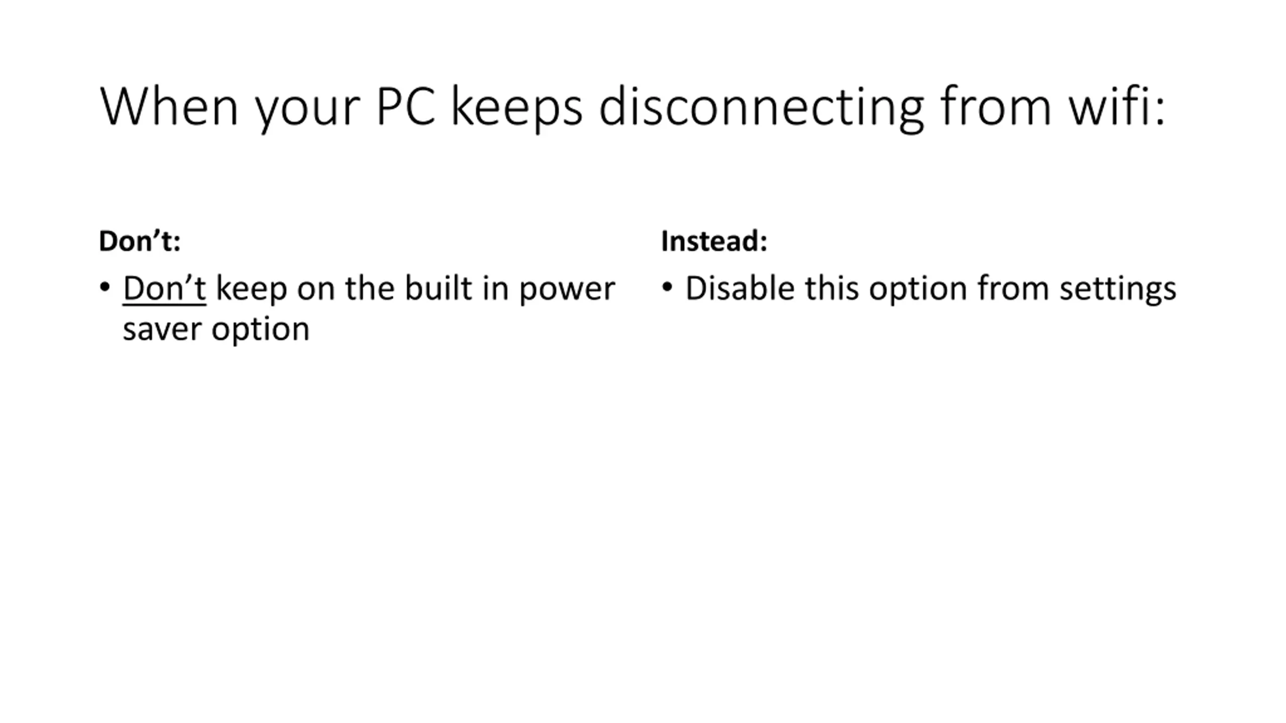
Task: Click the word "keep" in the left bullet
Action: [x=251, y=290]
